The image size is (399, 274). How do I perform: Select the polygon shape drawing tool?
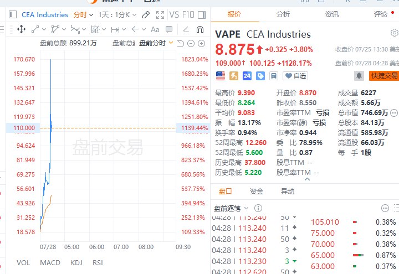pyautogui.click(x=55, y=29)
